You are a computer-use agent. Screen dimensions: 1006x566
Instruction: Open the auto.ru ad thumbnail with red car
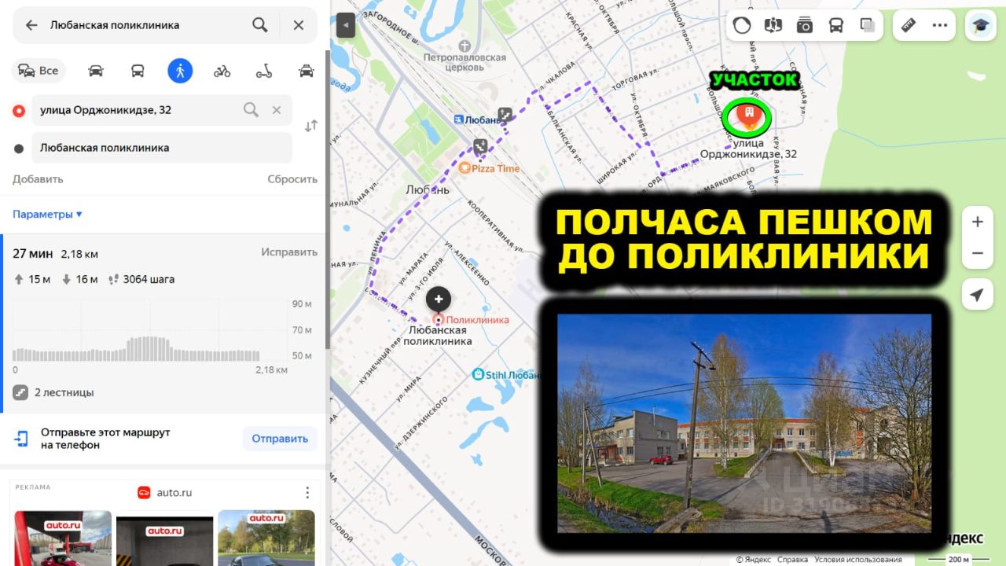(x=63, y=538)
